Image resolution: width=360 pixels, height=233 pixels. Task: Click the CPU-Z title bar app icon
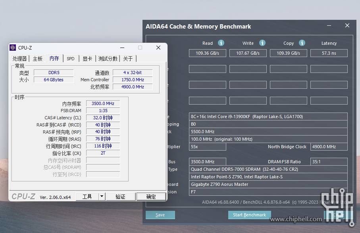(x=13, y=48)
